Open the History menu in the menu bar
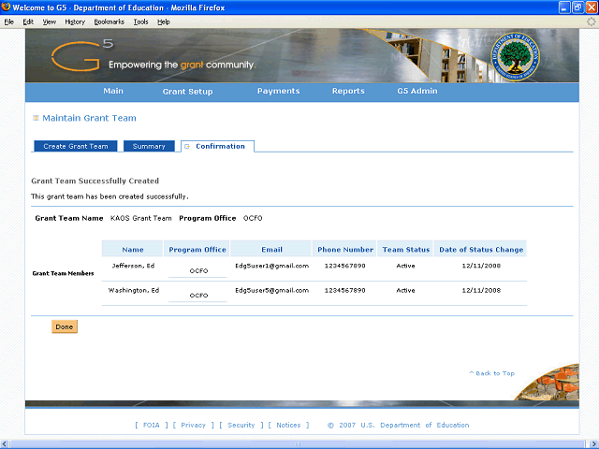This screenshot has height=449, width=599. tap(75, 22)
